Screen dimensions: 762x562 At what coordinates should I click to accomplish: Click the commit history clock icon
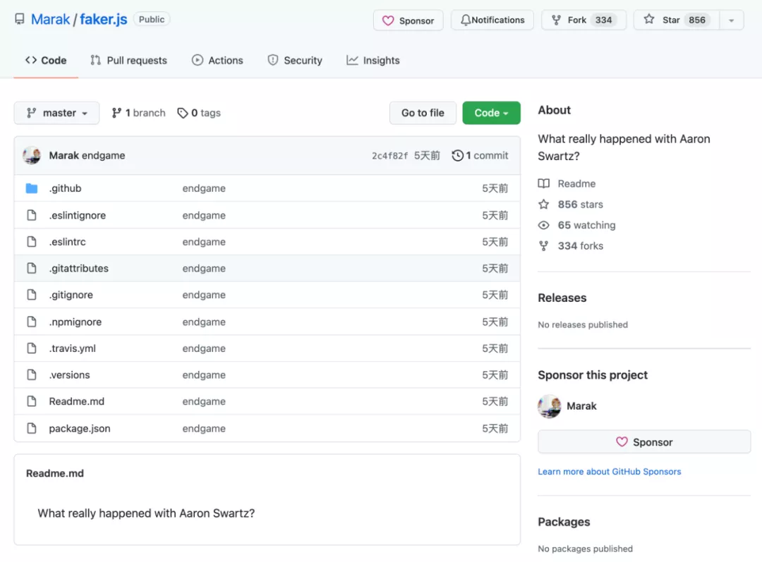(457, 155)
